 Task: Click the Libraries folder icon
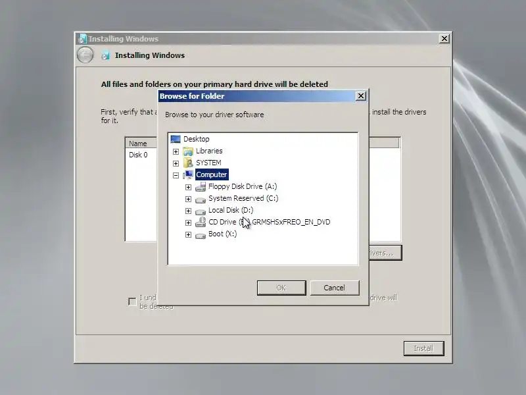coord(188,151)
